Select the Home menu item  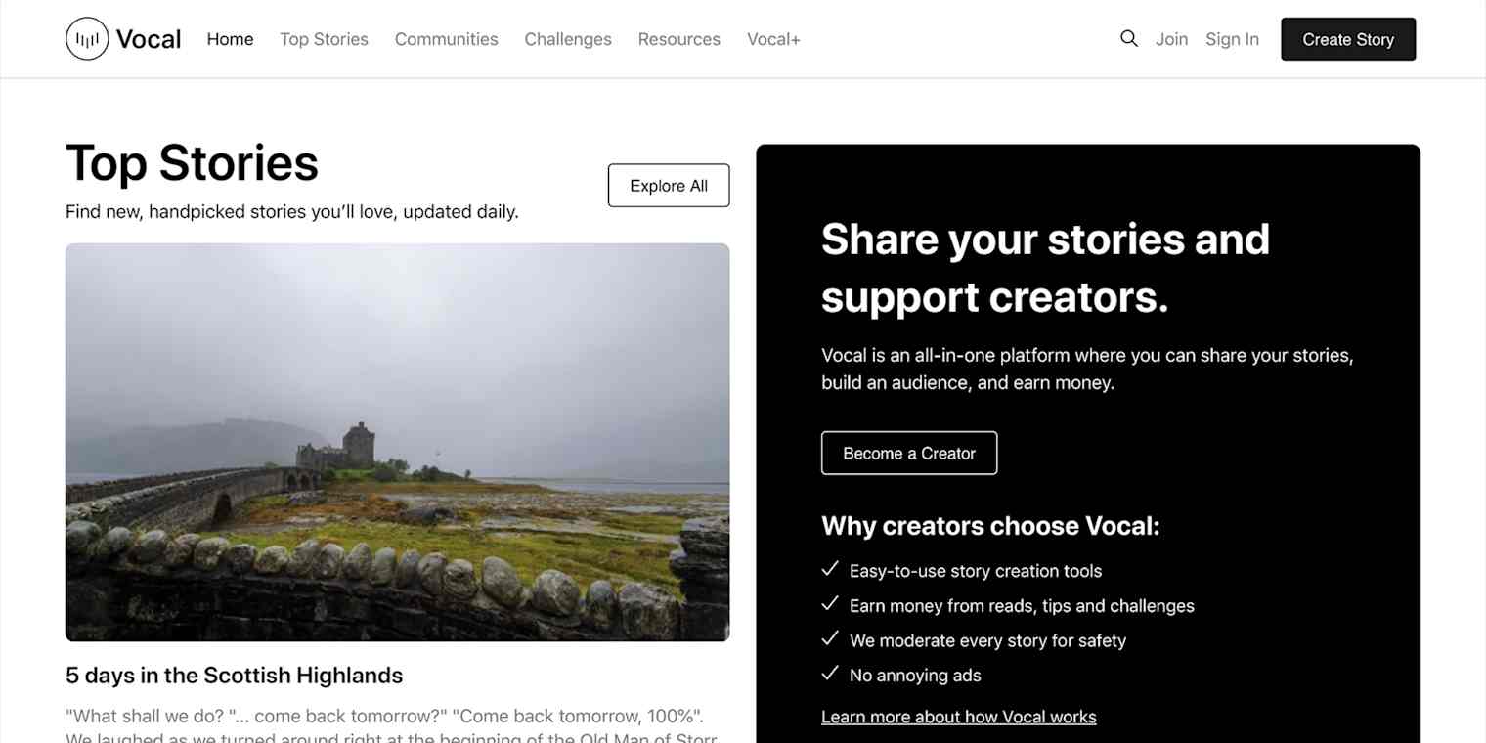tap(230, 39)
